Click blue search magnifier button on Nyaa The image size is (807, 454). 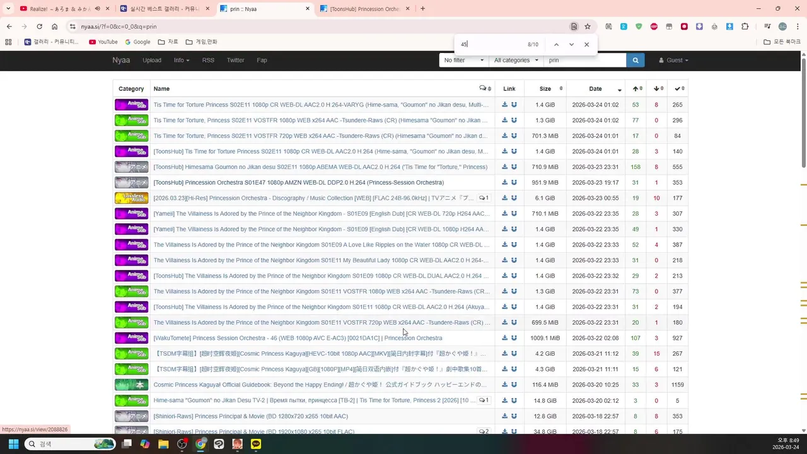(635, 60)
